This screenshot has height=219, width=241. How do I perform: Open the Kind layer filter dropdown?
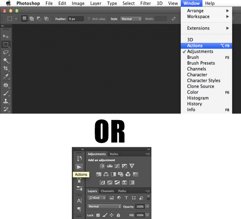coord(97,198)
